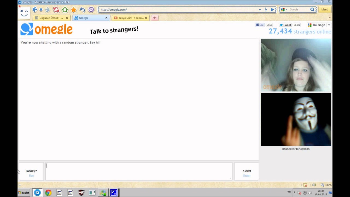Image resolution: width=350 pixels, height=197 pixels.
Task: Click the 27,434 strangers online text
Action: pyautogui.click(x=300, y=31)
